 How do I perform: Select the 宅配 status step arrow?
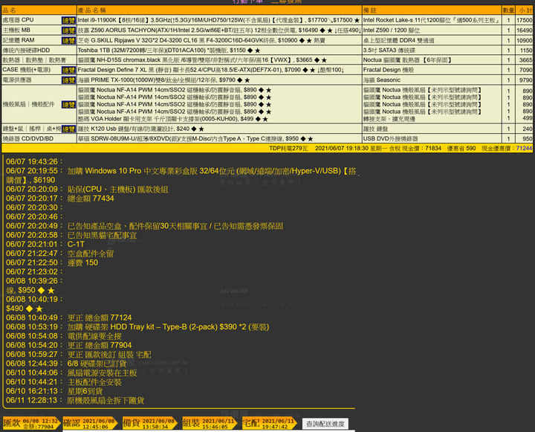270,424
